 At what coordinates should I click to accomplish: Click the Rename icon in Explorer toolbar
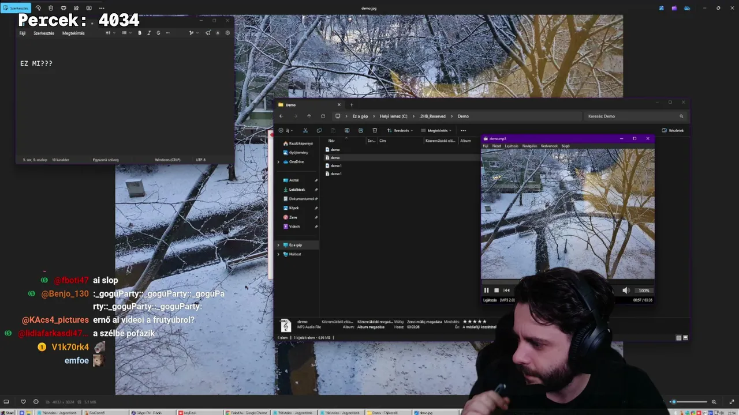(347, 130)
